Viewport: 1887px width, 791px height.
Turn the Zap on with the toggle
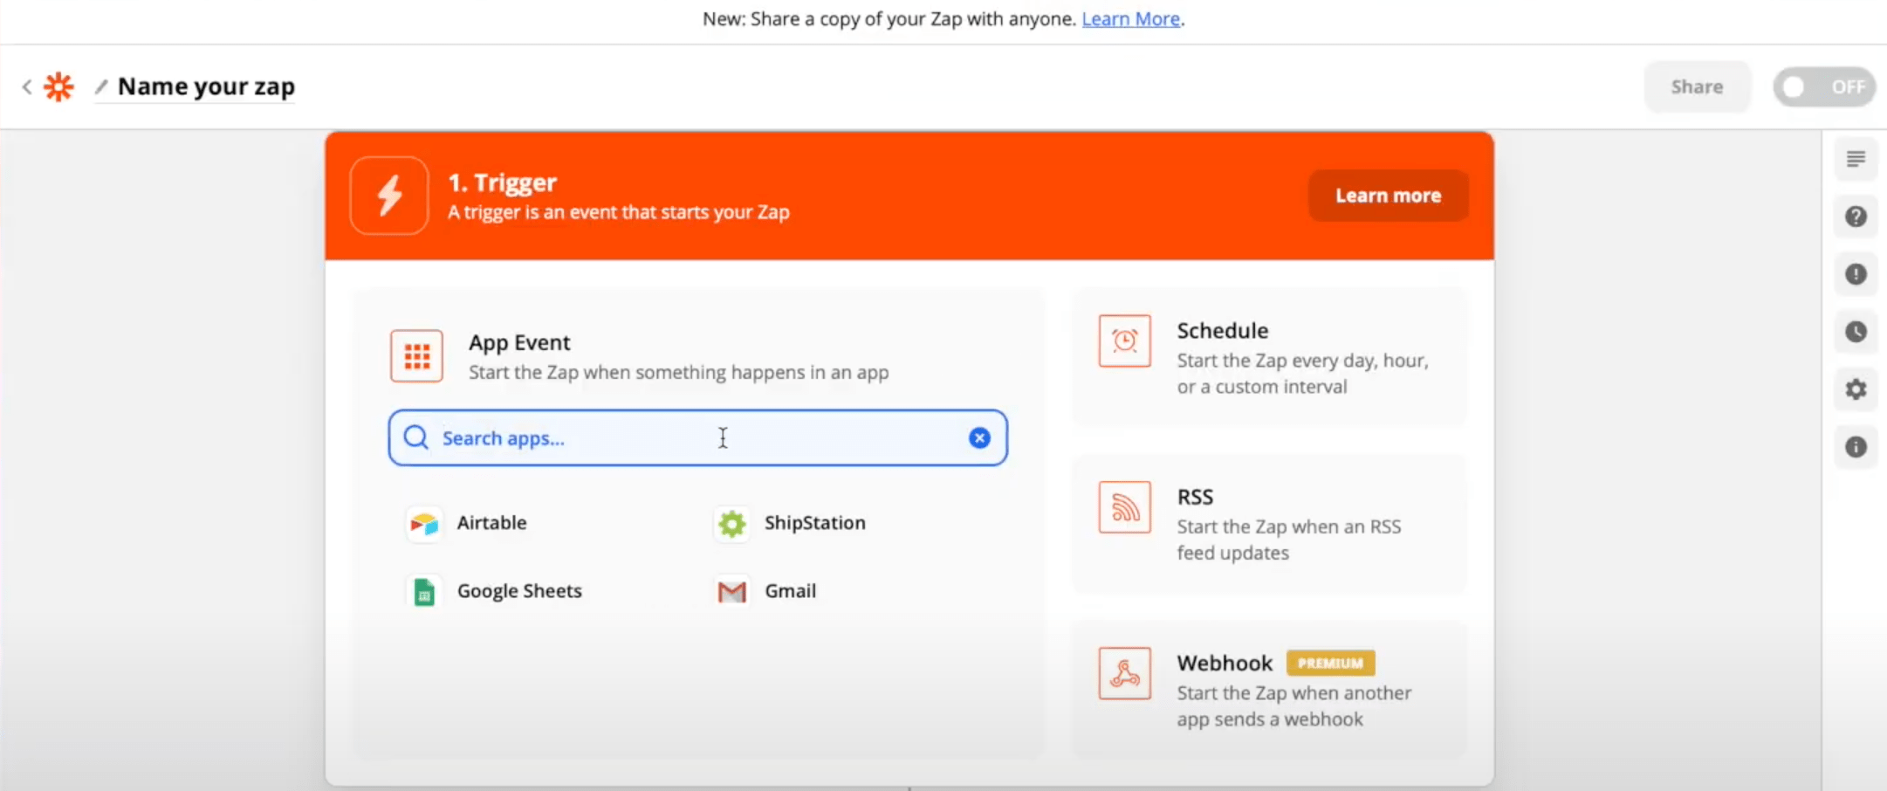click(1824, 86)
